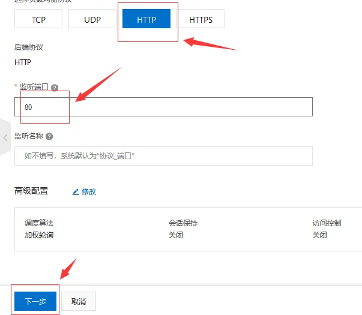Open help icon beside 监听端口

click(55, 88)
